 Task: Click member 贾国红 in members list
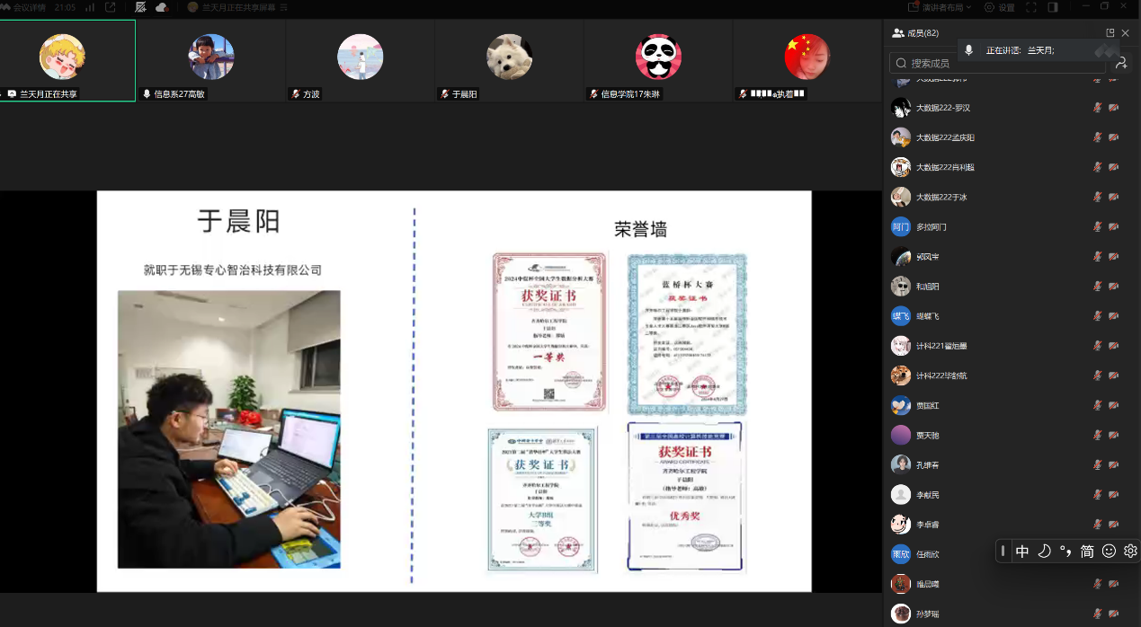932,405
